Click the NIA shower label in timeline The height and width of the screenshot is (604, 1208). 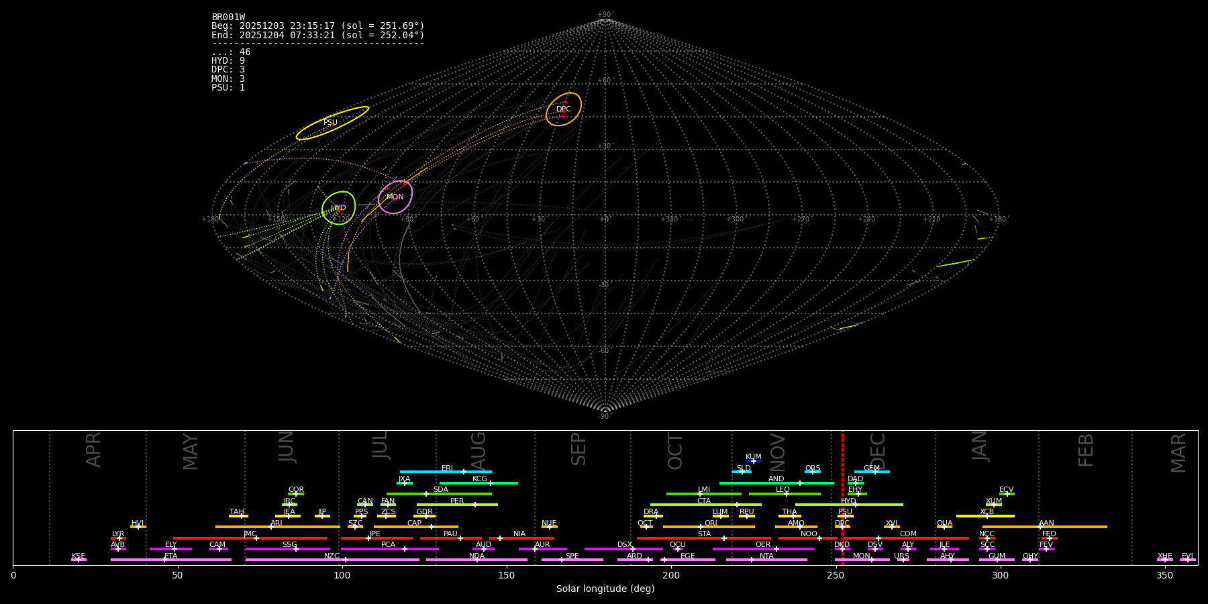coord(519,534)
